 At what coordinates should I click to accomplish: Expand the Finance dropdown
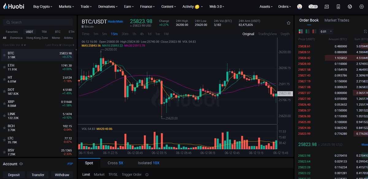click(148, 6)
